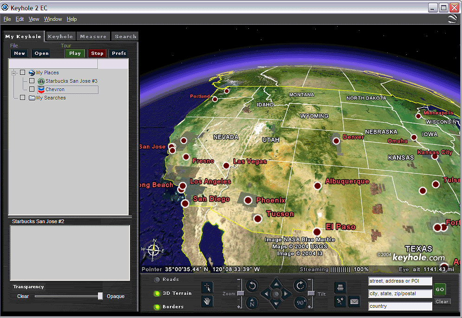
Task: Toggle the My Searches checkbox
Action: coord(22,97)
